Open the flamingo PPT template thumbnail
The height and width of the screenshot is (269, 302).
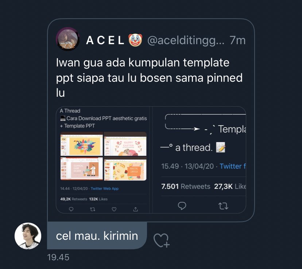tap(82, 144)
